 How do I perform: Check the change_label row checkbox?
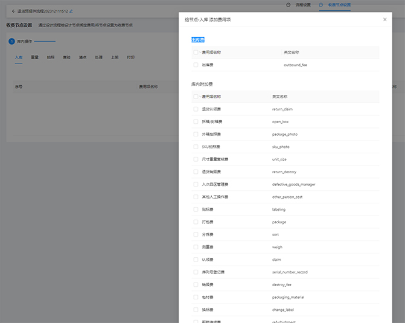(x=196, y=310)
